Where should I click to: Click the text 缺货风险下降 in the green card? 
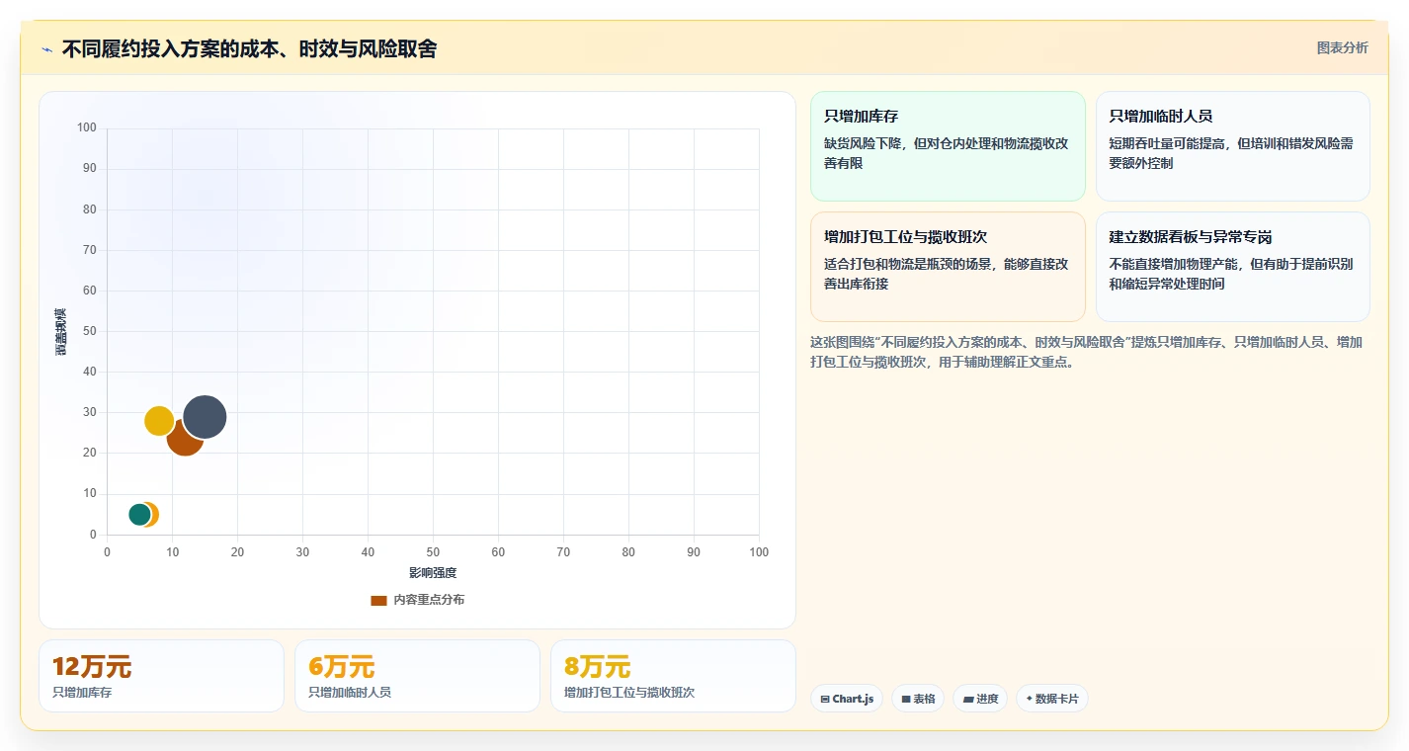[x=863, y=143]
